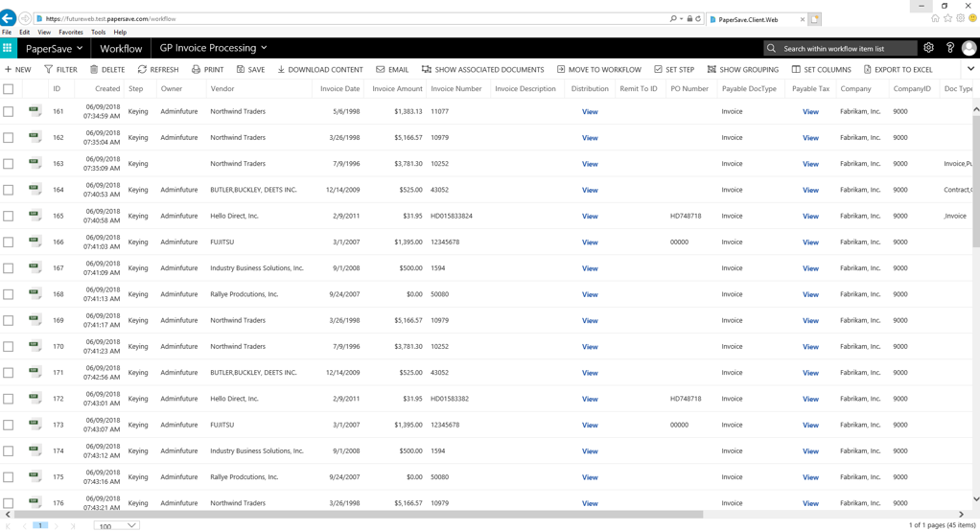The height and width of the screenshot is (531, 980).
Task: Open the Workflow section in header
Action: [x=121, y=48]
